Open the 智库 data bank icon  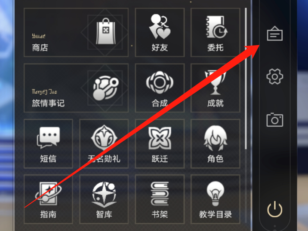(x=104, y=199)
